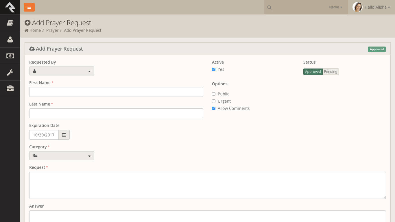
Task: Open the Expiration Date calendar picker
Action: coord(64,135)
